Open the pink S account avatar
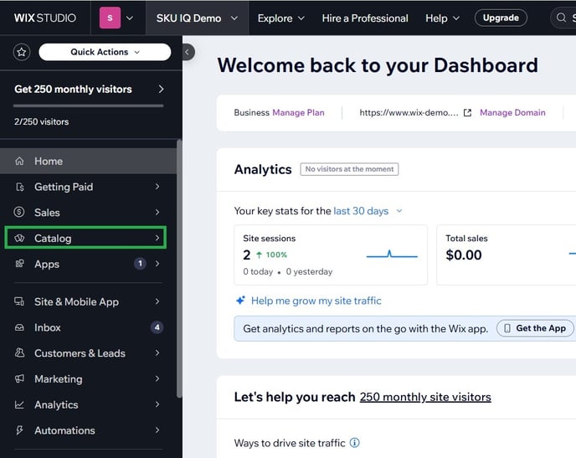This screenshot has width=576, height=458. (x=110, y=18)
